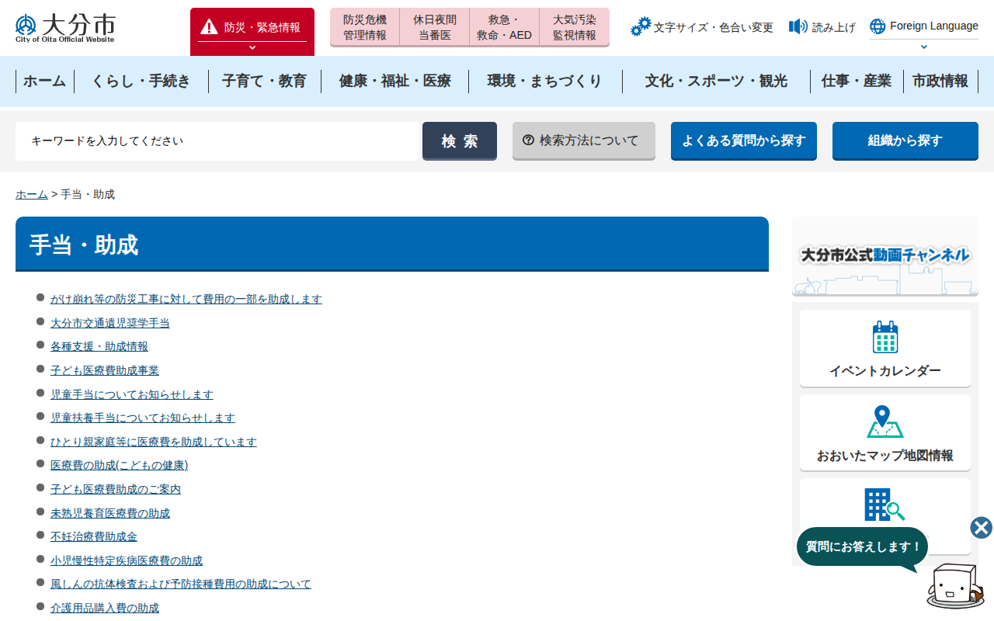This screenshot has width=994, height=621.
Task: Open the 市政情報 menu
Action: (940, 81)
